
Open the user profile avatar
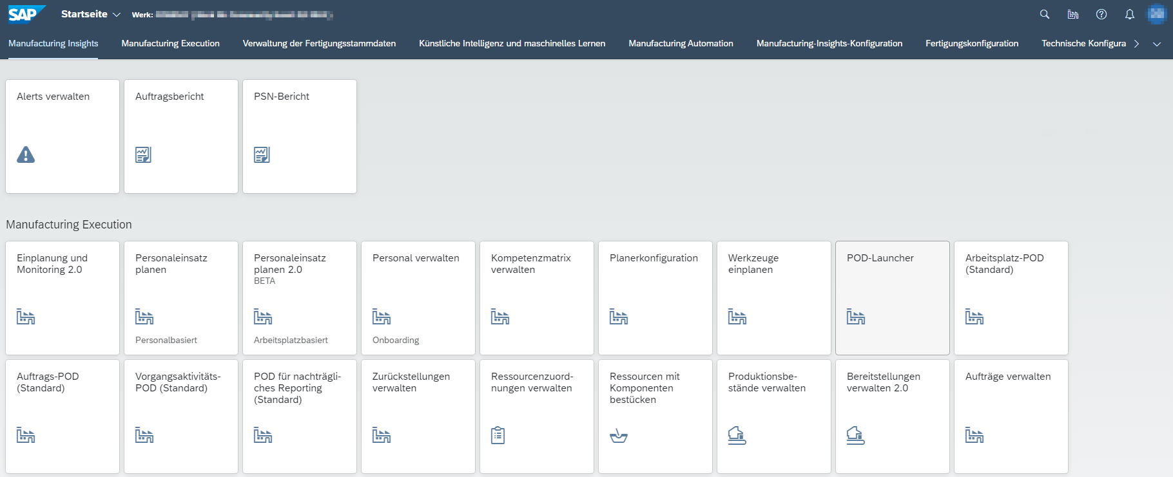tap(1156, 14)
